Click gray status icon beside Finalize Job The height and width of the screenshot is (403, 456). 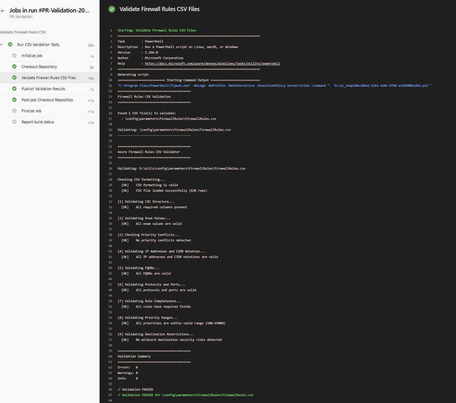point(14,111)
